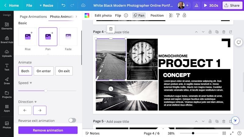
Task: Open the Design sidebar tab
Action: coord(7,15)
